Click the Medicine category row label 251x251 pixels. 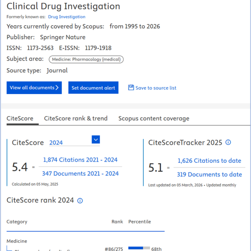pyautogui.click(x=17, y=241)
